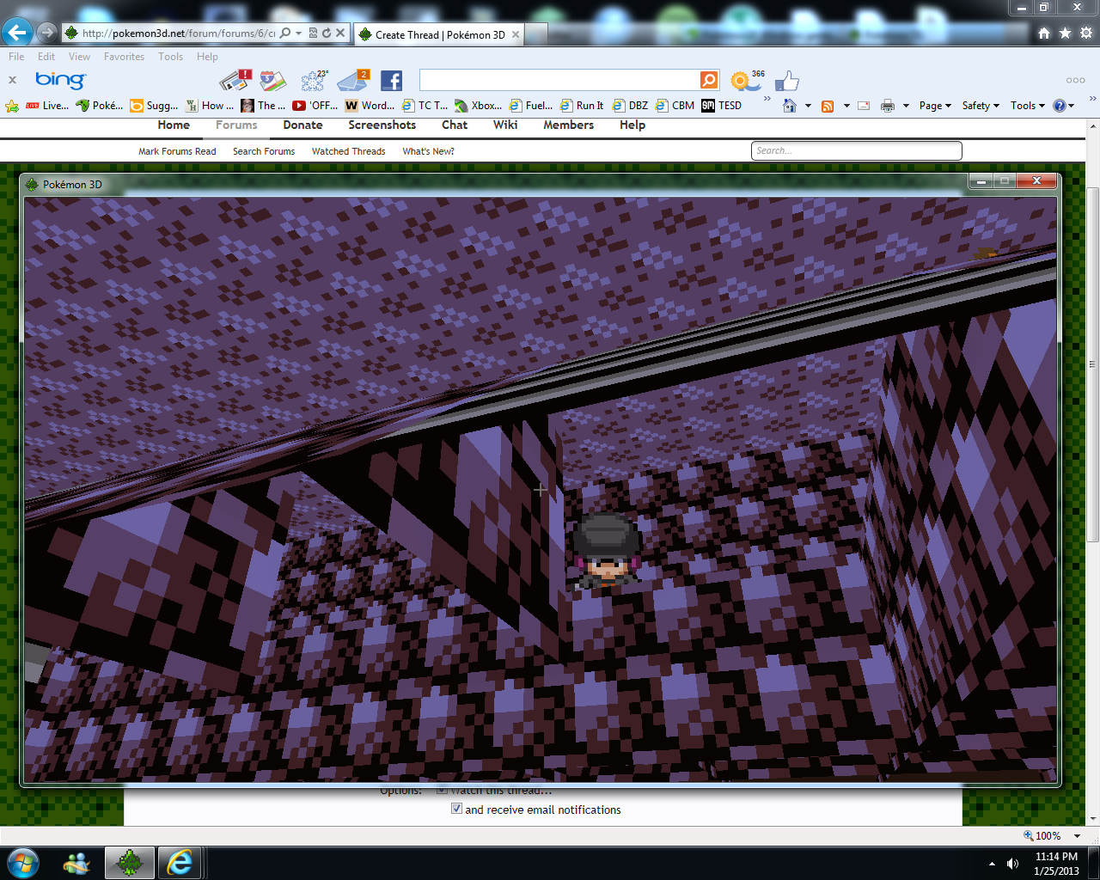The height and width of the screenshot is (880, 1100).
Task: Open the Safety dropdown menu
Action: pos(981,106)
